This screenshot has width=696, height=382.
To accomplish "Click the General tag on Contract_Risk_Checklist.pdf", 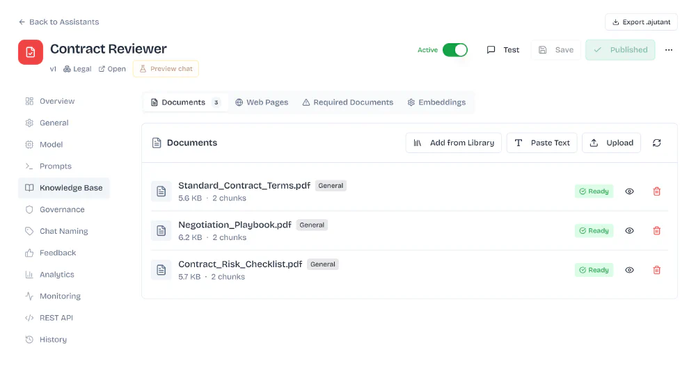I will (323, 264).
